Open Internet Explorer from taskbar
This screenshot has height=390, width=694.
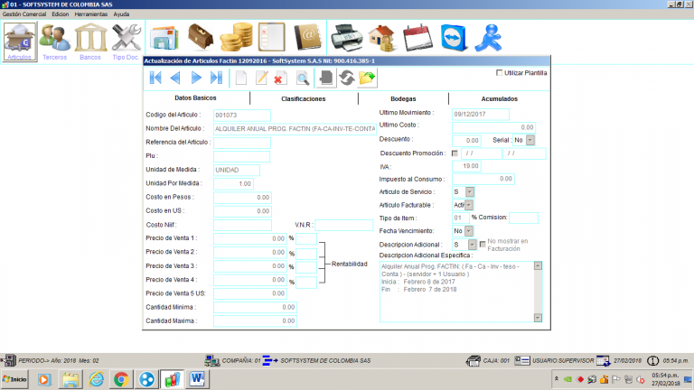tap(96, 379)
